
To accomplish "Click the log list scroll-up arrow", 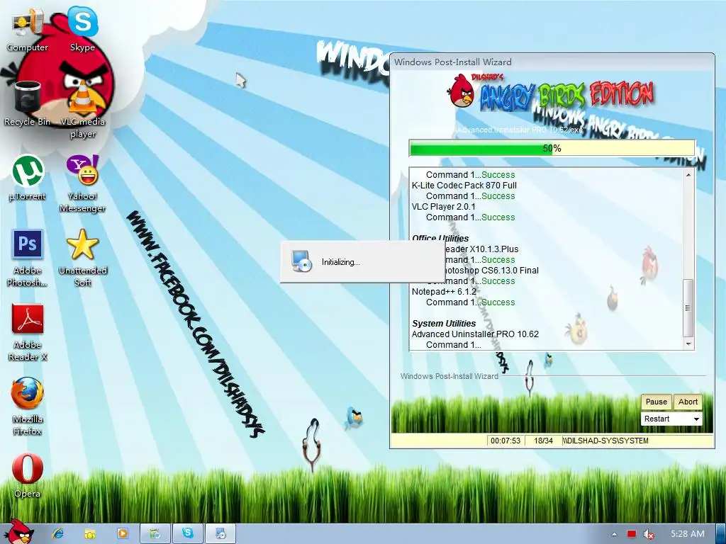I will [688, 175].
